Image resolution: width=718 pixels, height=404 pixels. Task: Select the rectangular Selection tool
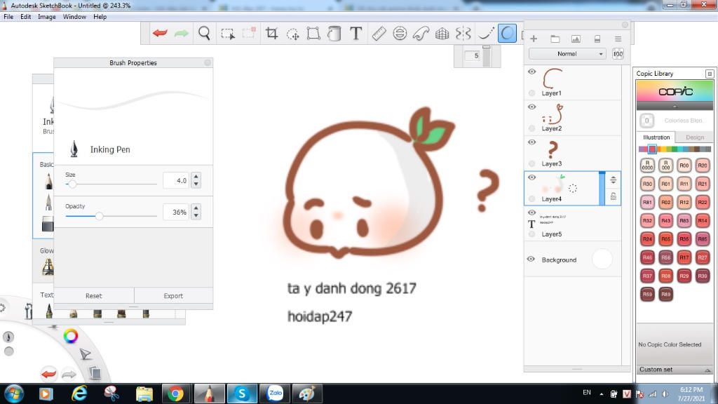coord(228,34)
